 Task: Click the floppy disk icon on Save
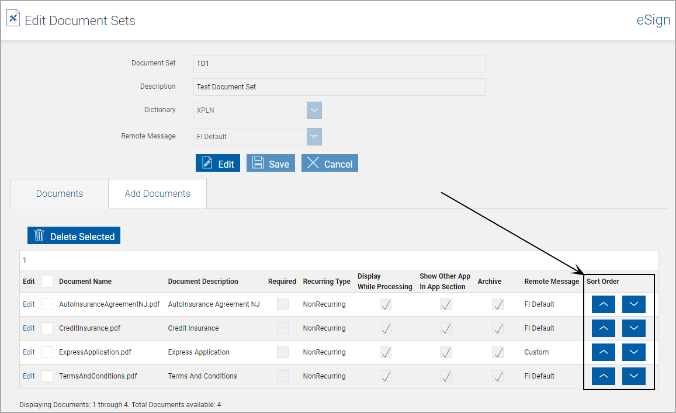click(257, 163)
